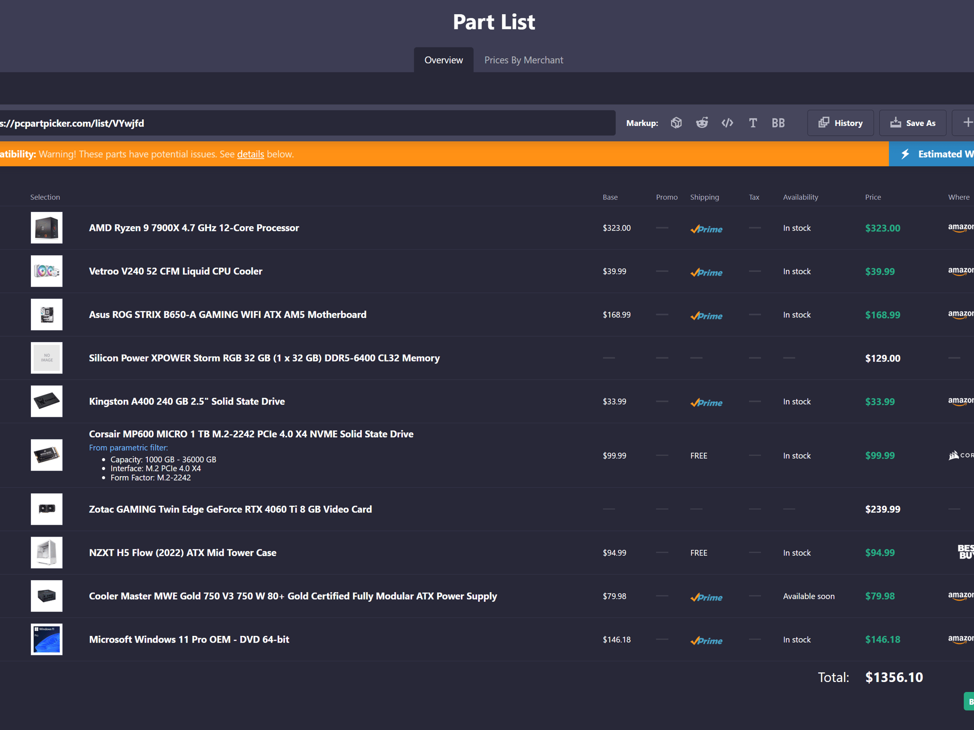Click the Cooler Master power supply thumbnail

coord(47,596)
